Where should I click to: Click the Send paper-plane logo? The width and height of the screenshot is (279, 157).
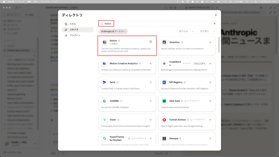(x=105, y=82)
